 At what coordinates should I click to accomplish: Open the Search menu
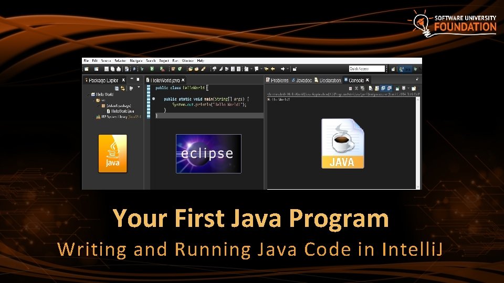(x=151, y=61)
